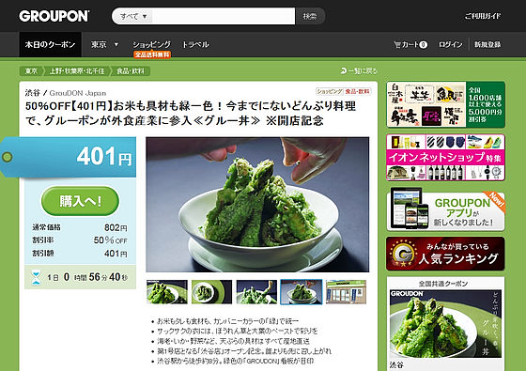
Task: Expand the 東京 region dropdown
Action: pyautogui.click(x=104, y=44)
